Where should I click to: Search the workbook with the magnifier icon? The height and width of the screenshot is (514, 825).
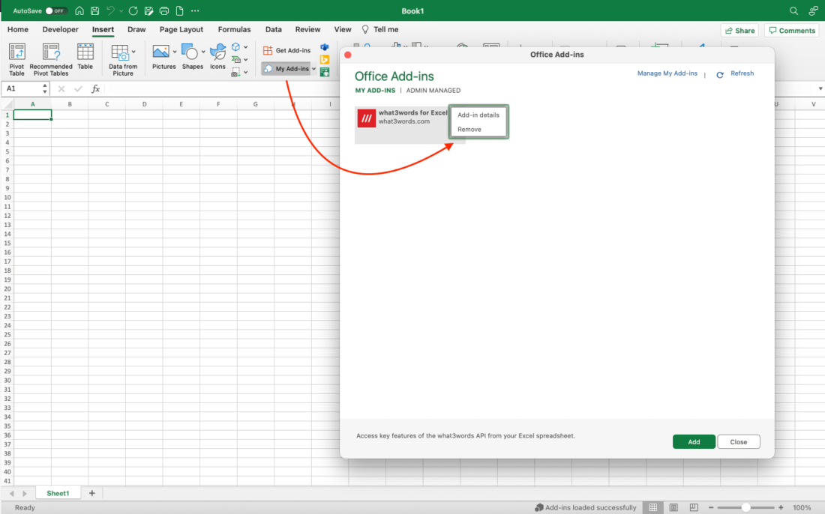(794, 10)
